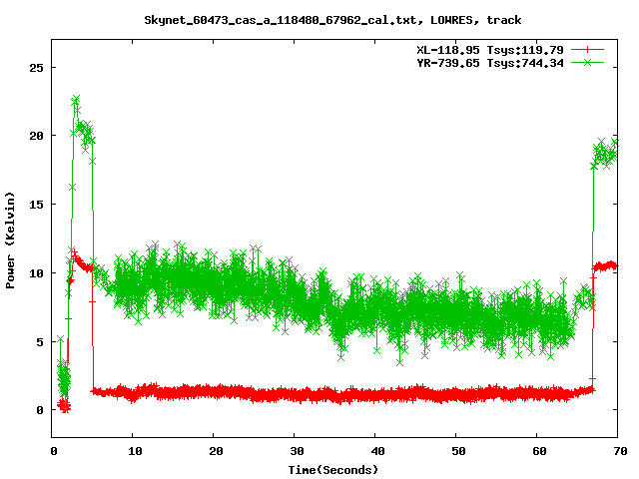
Task: Click the x-axis tick label 60
Action: coord(539,451)
